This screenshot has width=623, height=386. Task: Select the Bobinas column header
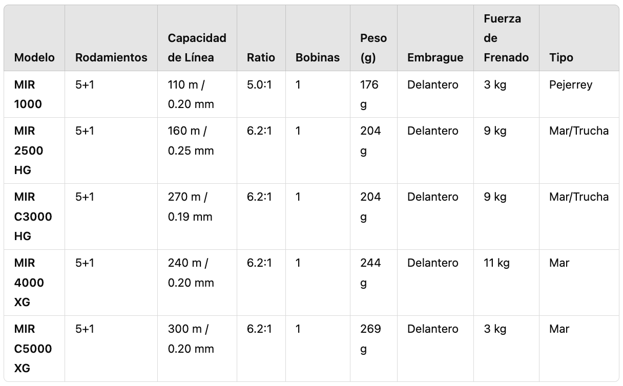(x=318, y=57)
